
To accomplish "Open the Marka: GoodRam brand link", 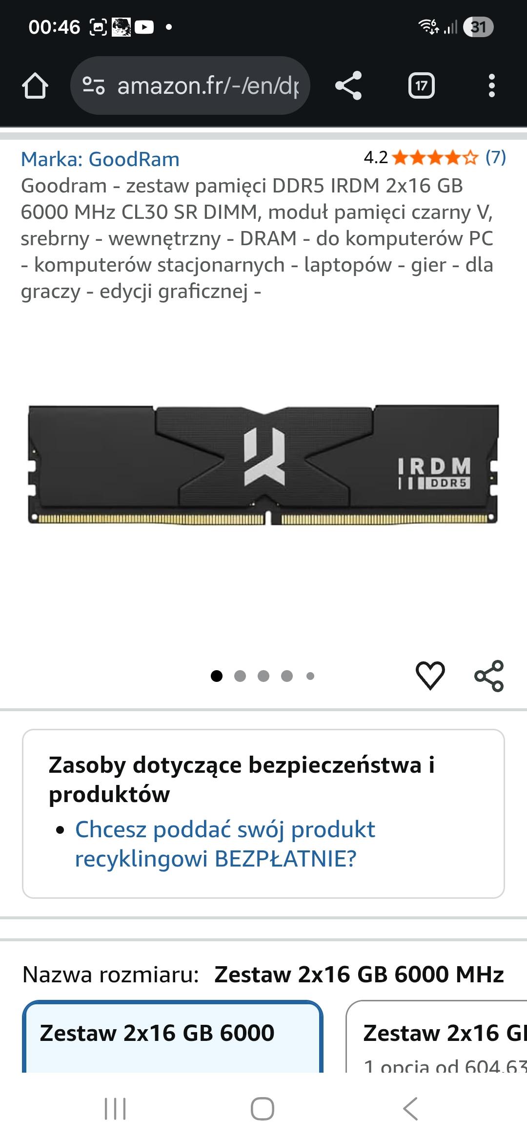I will [x=100, y=159].
